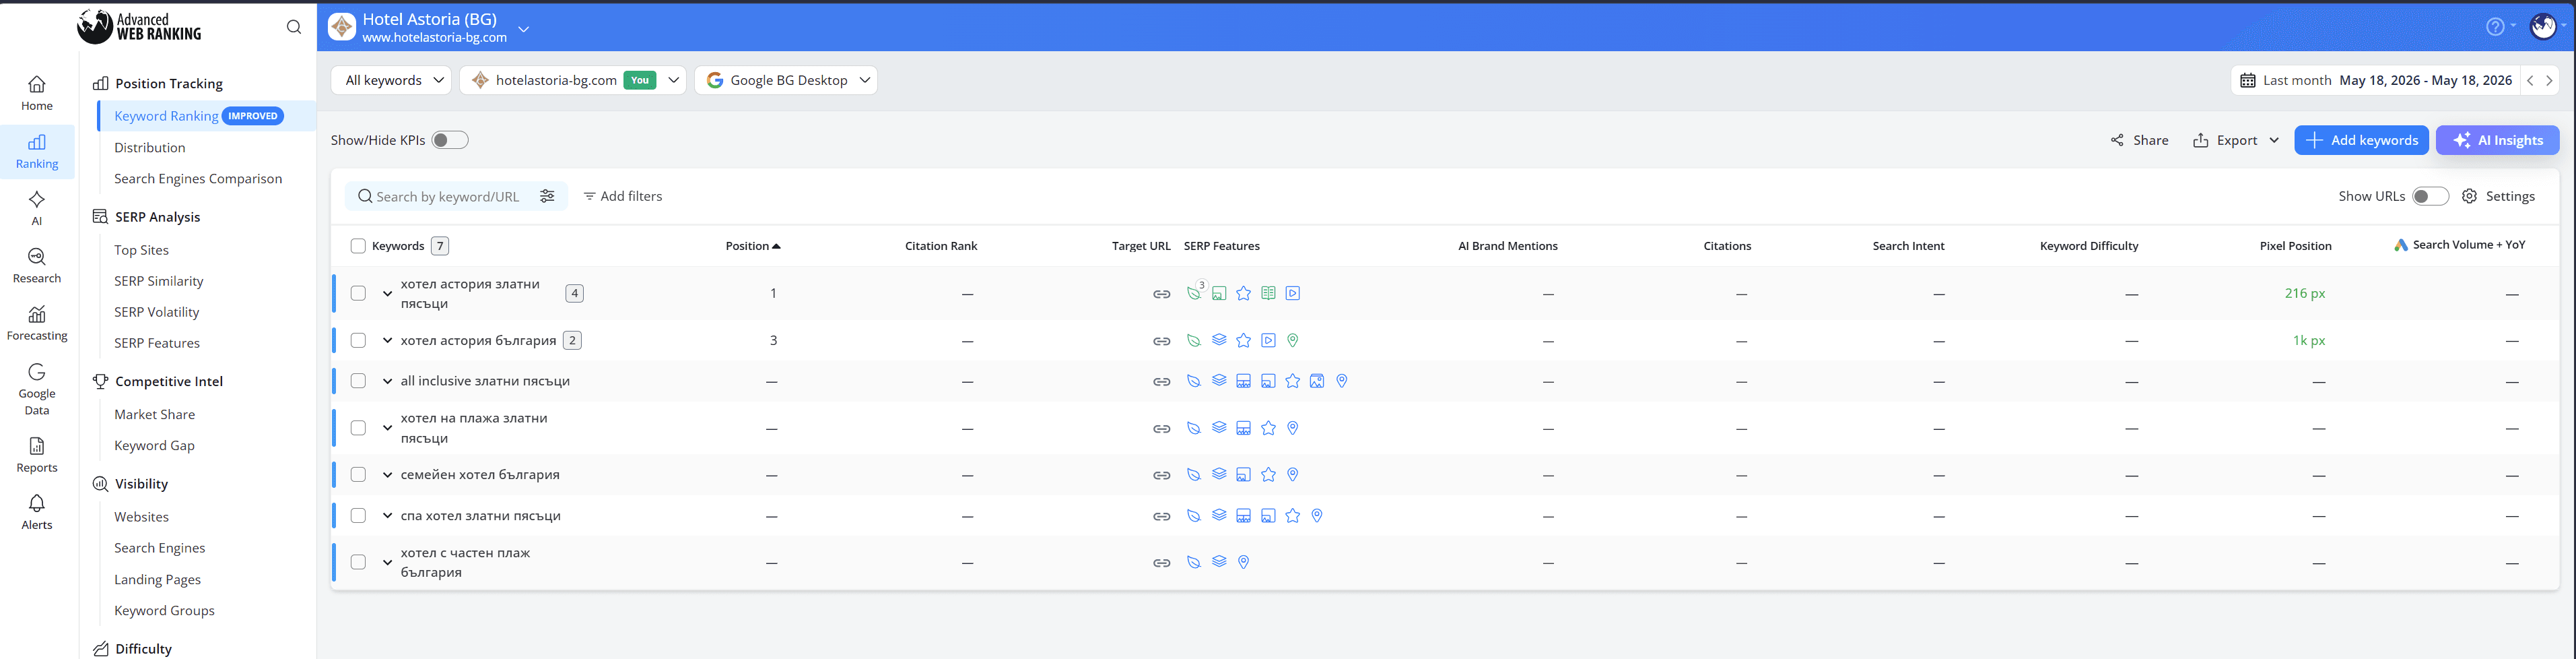Click layers SERP icon for 'хотел с частен плаж българия'

pos(1219,562)
